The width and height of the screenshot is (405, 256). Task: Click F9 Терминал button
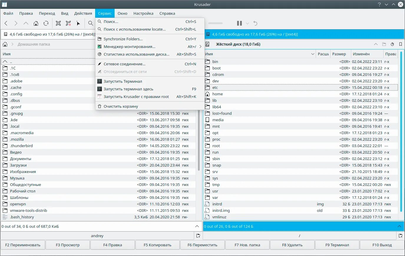[x=337, y=245]
